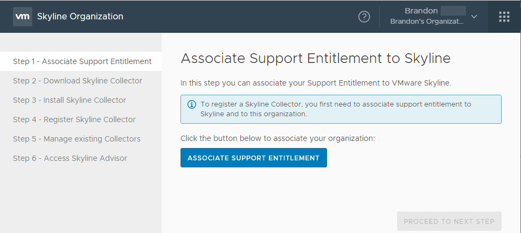
Task: Click the Brandon user name
Action: [x=422, y=11]
